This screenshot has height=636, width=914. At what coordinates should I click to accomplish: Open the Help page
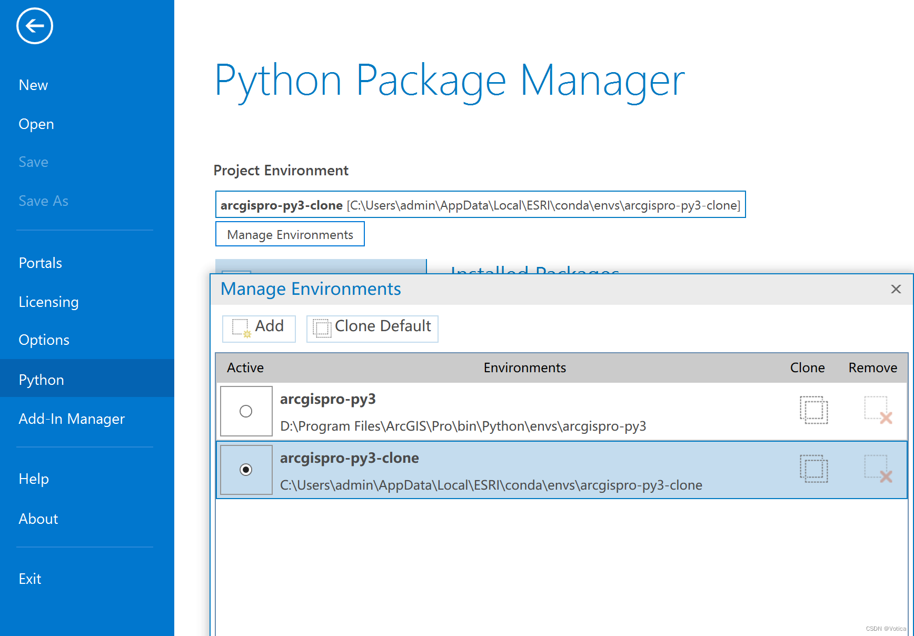coord(34,479)
